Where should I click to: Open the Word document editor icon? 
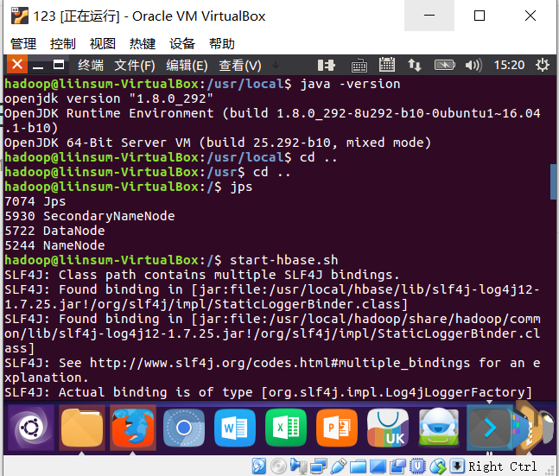[235, 428]
